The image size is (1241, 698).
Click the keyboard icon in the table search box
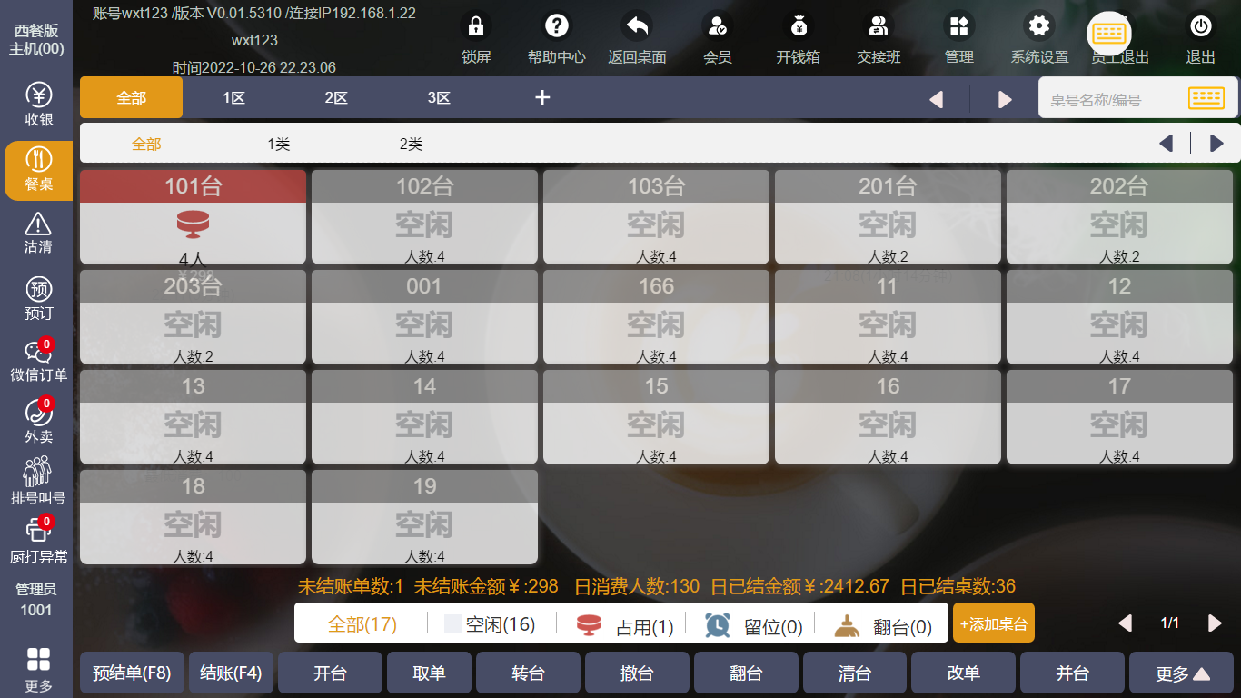coord(1206,98)
